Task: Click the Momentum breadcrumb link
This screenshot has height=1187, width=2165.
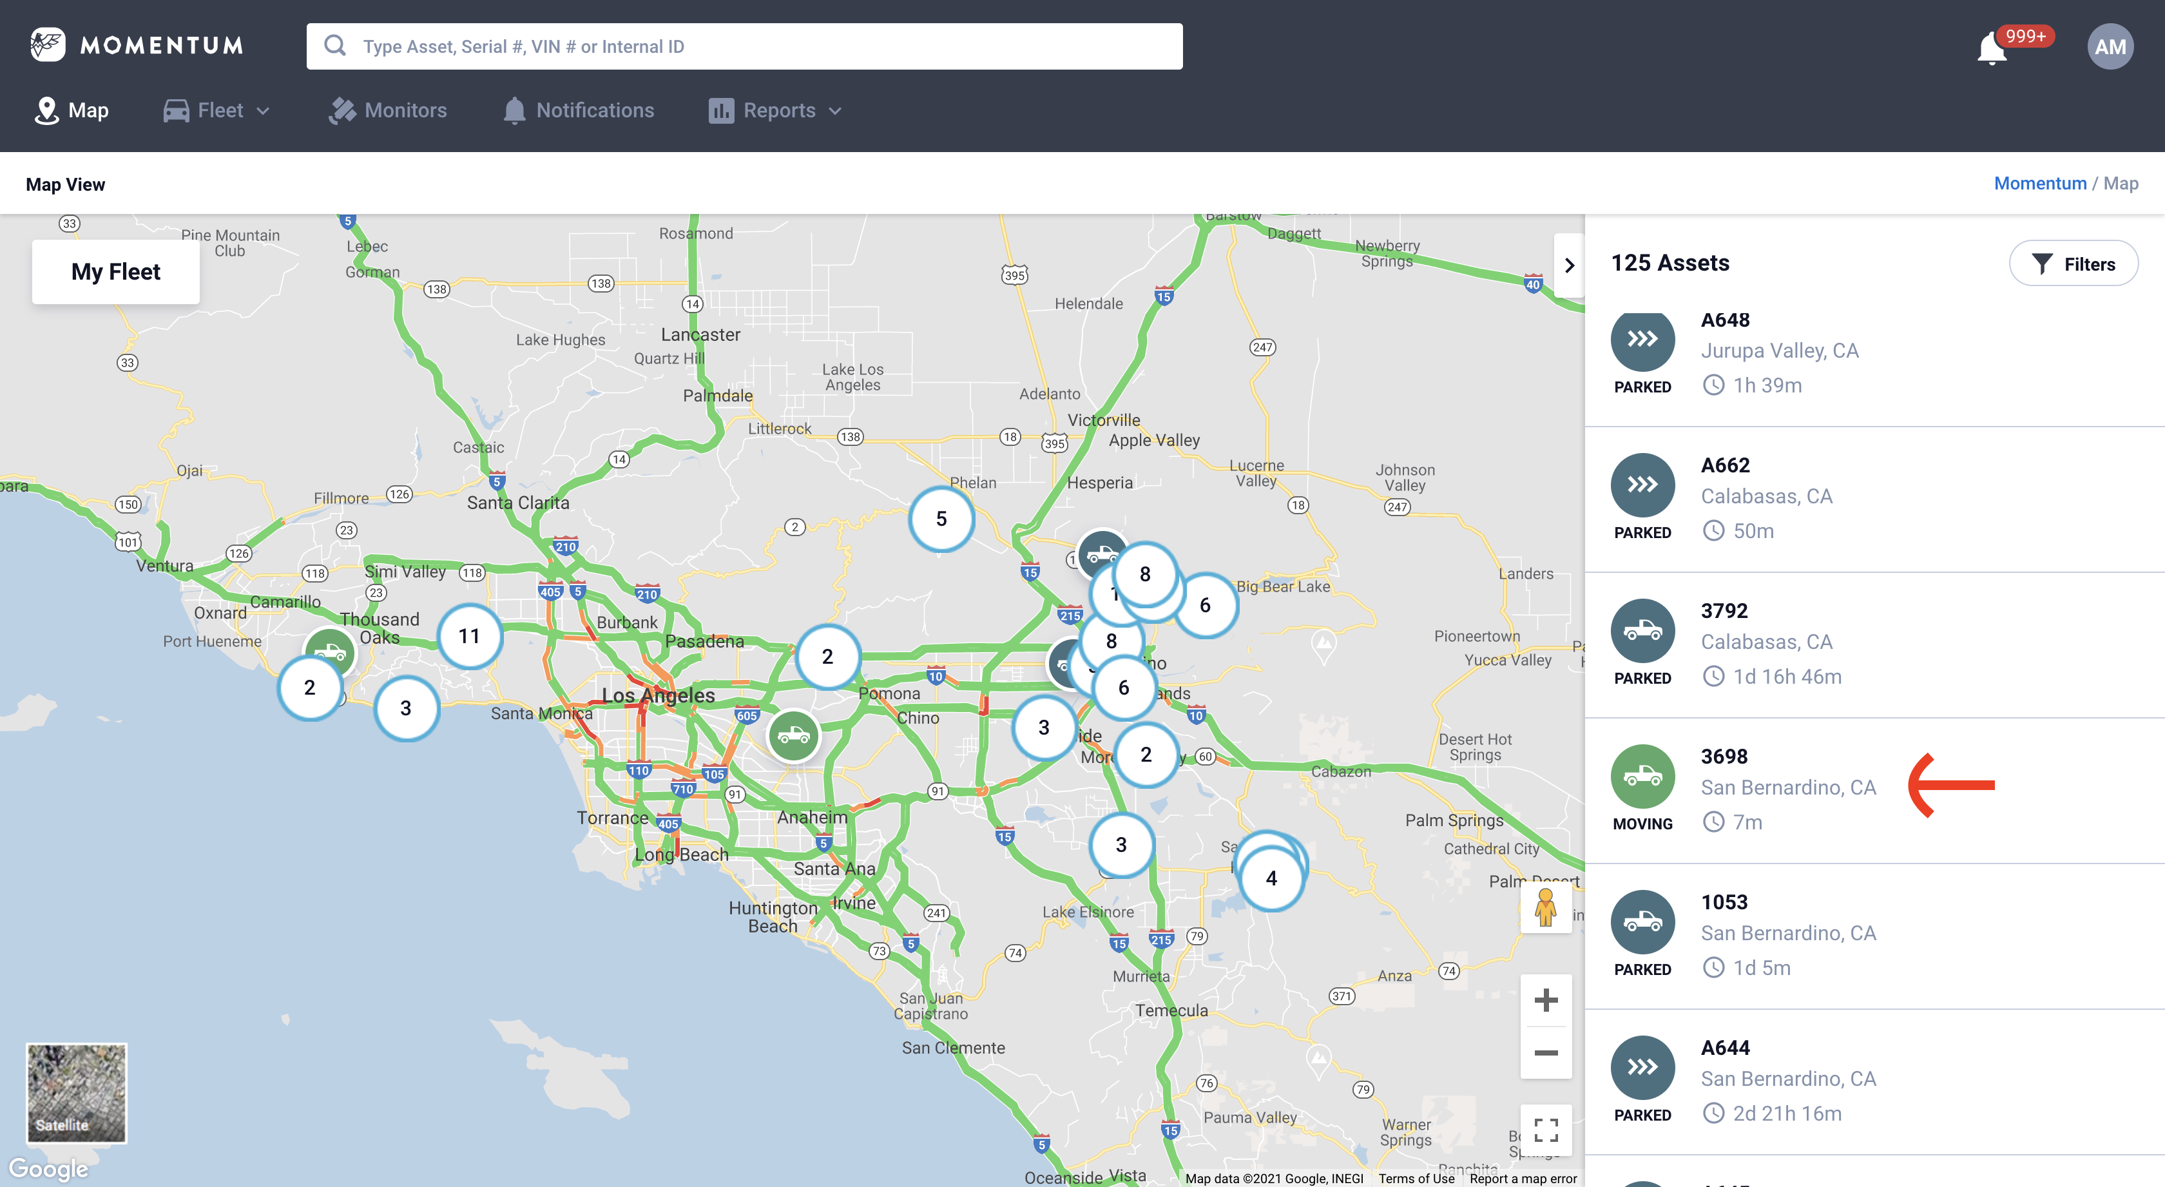Action: click(x=2040, y=183)
